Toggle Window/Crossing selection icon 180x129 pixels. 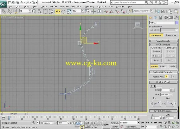click(51, 12)
